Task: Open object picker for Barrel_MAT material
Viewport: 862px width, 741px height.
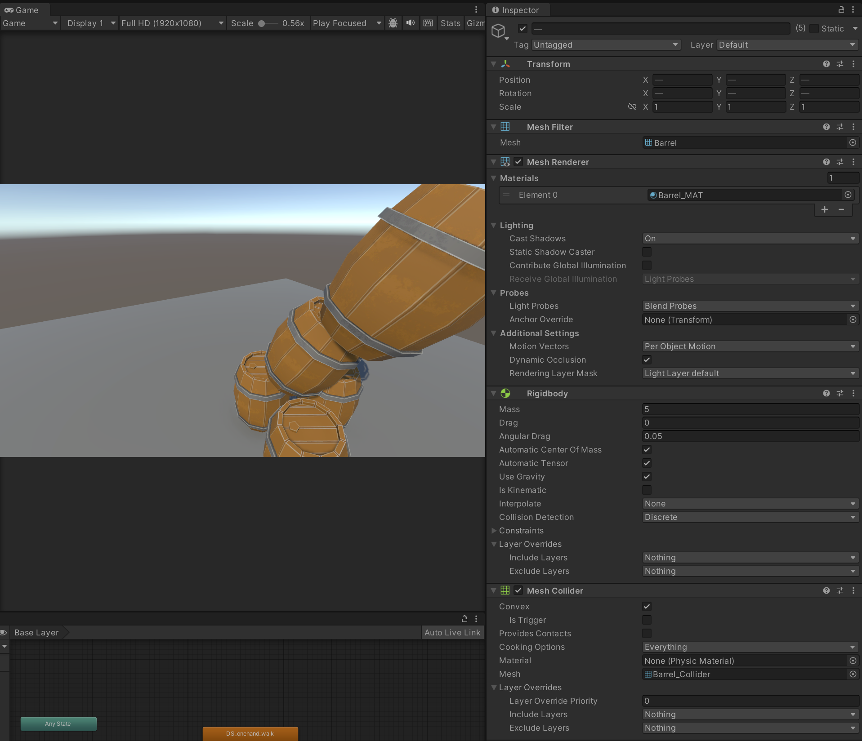Action: (x=848, y=195)
